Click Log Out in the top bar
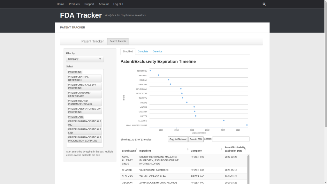The image size is (327, 184). (118, 4)
